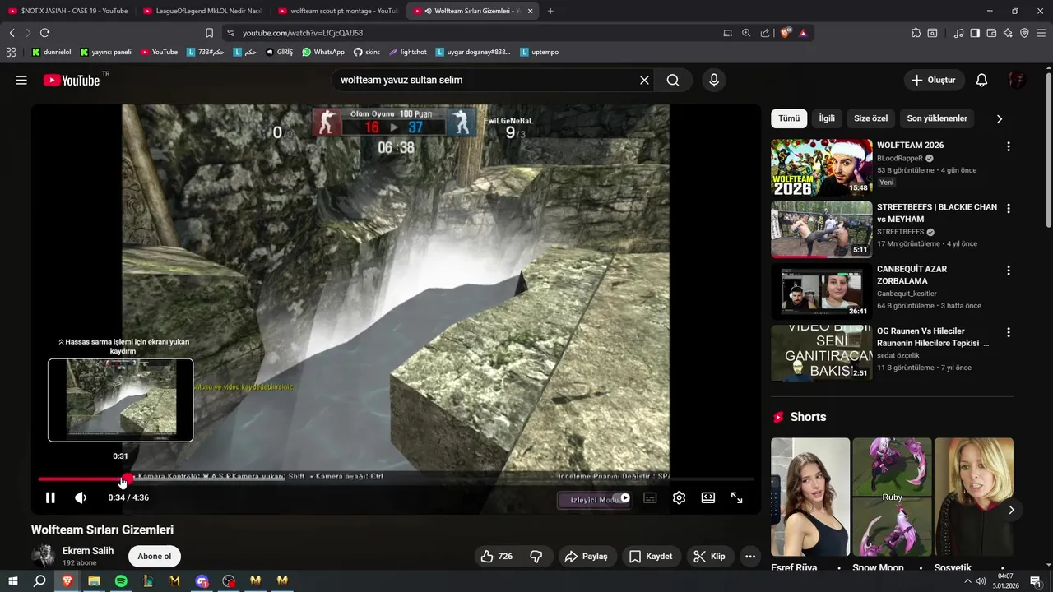
Task: Open the YouTube hamburger guide menu
Action: (x=21, y=80)
